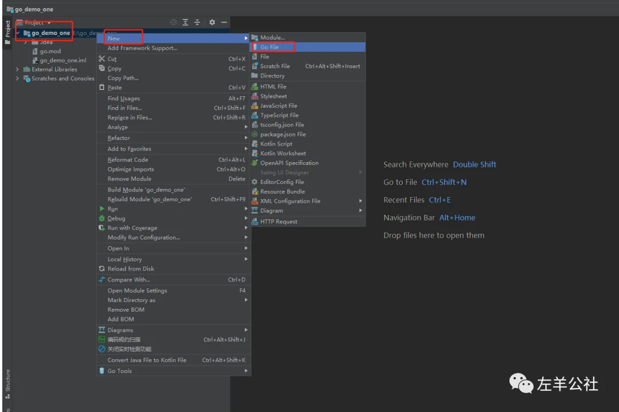Select the go_demo_one.iml file
The width and height of the screenshot is (619, 412).
click(59, 60)
